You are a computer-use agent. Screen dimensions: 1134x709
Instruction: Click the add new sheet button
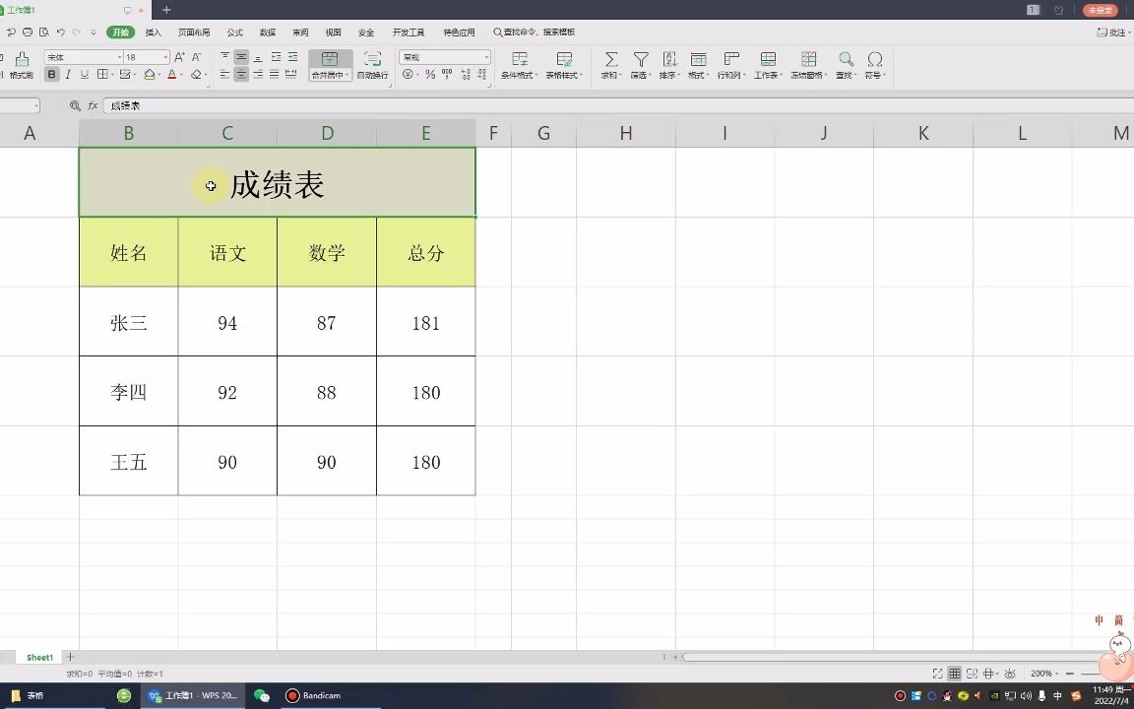click(x=70, y=657)
